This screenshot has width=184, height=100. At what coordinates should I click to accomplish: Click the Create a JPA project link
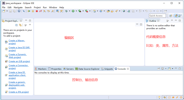coord(19,92)
